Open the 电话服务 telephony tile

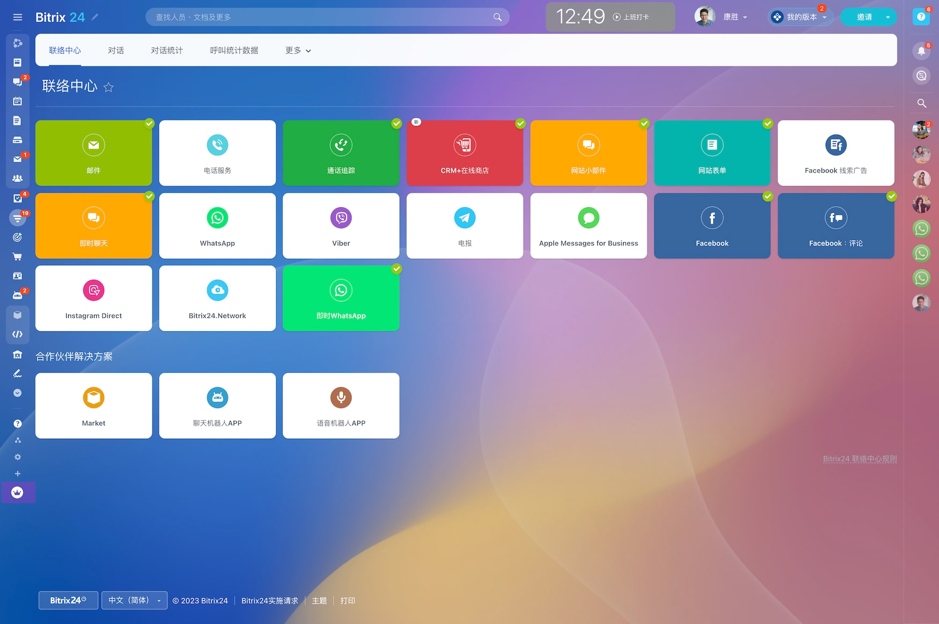click(217, 153)
